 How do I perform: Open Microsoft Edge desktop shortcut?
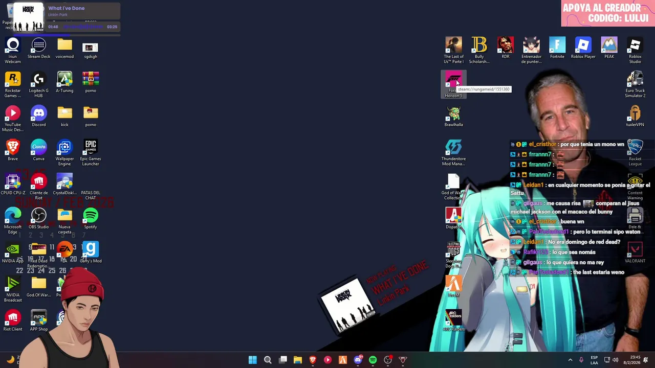(13, 221)
